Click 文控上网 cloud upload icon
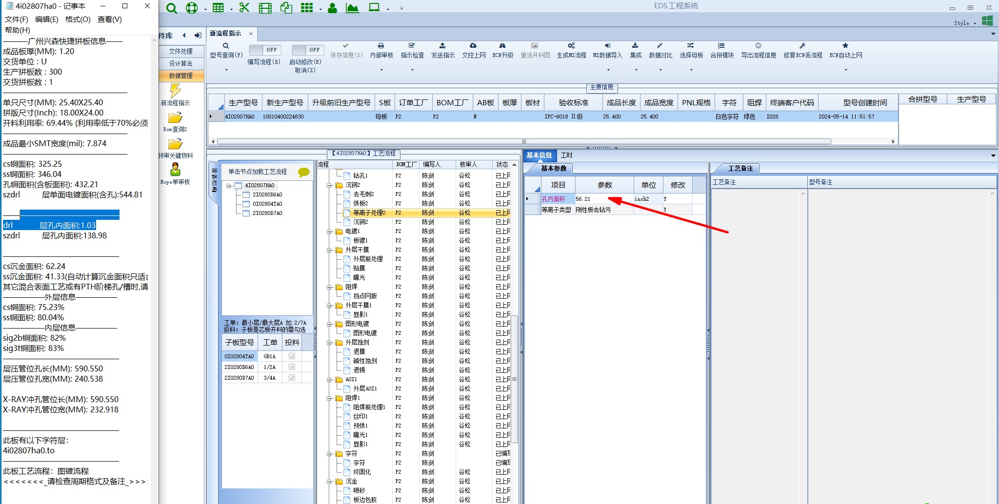Viewport: 999px width, 504px height. pos(473,45)
